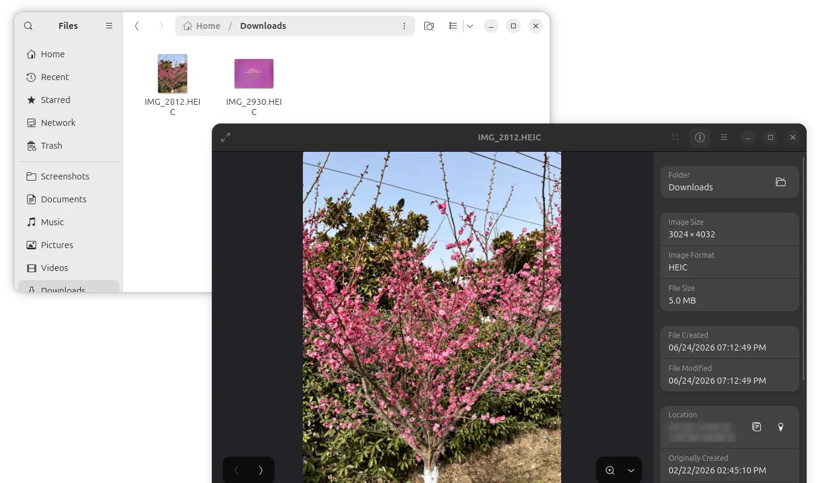
Task: Show the previous image
Action: [236, 470]
